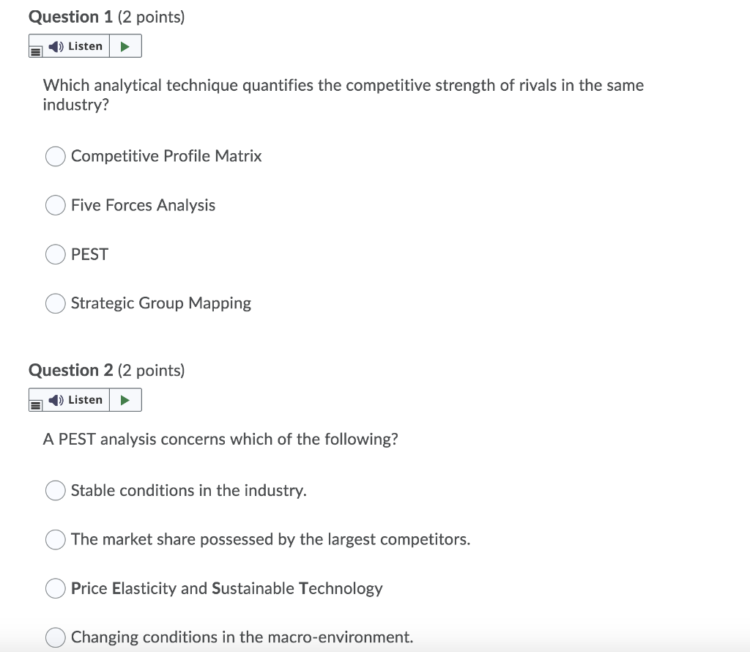Select PEST as the answer
Image resolution: width=750 pixels, height=652 pixels.
55,254
